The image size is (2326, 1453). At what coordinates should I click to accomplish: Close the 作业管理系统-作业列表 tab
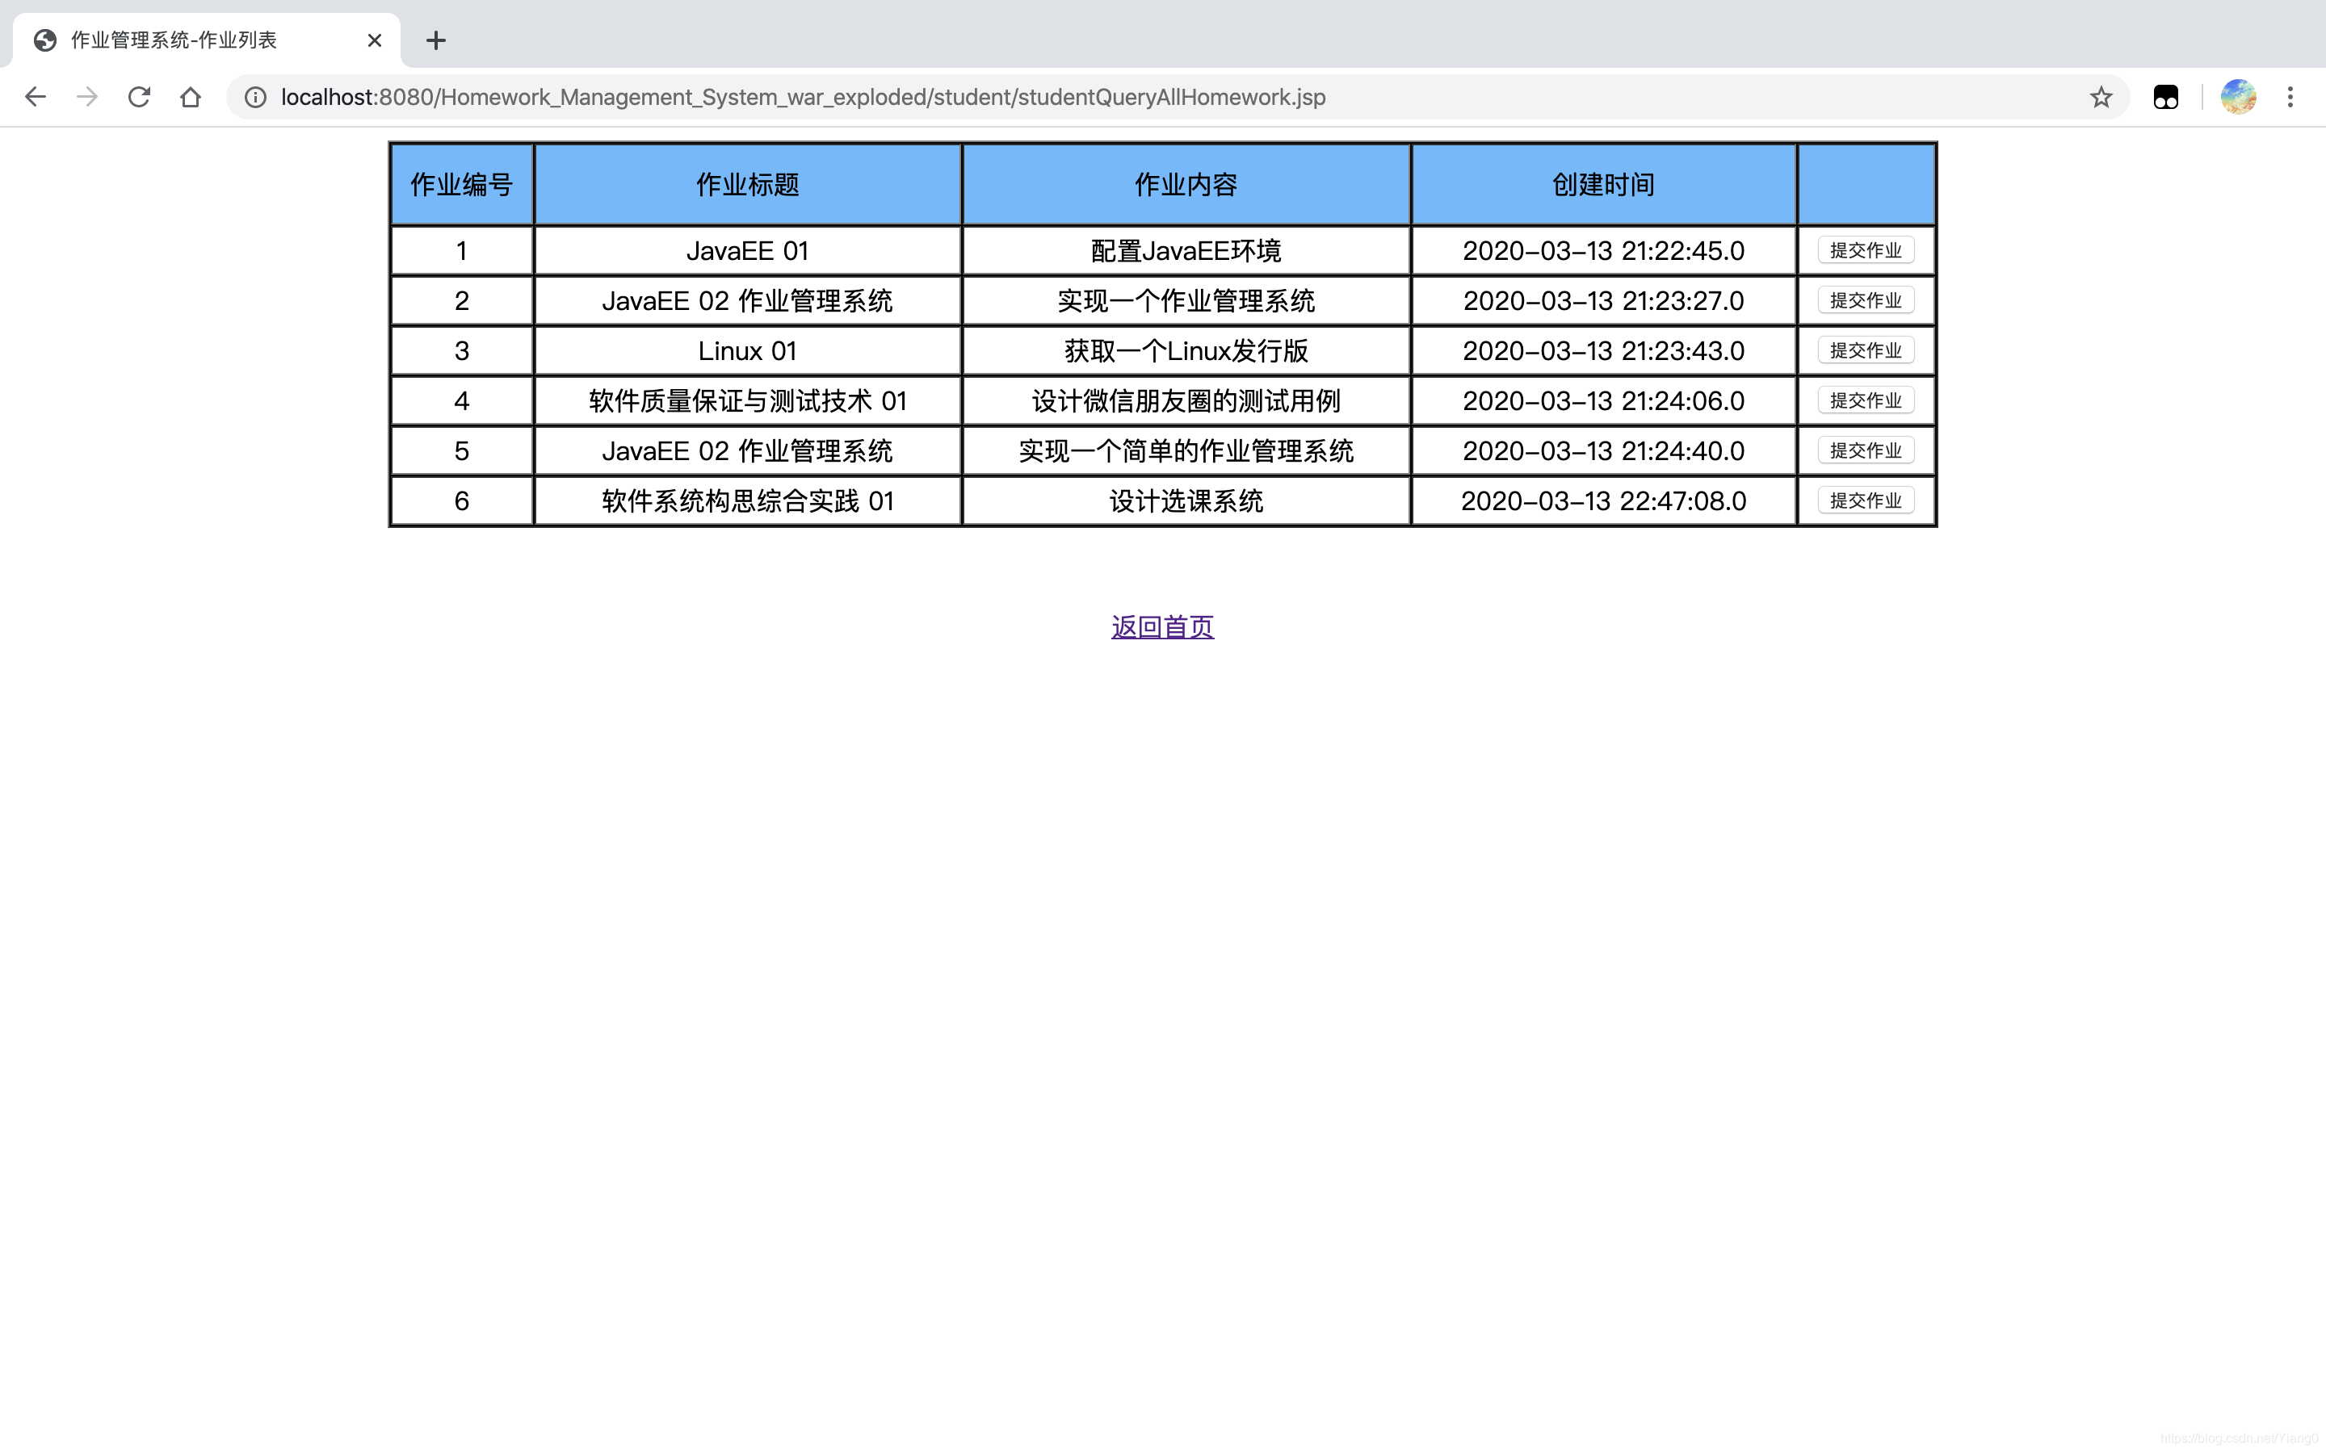pos(375,40)
